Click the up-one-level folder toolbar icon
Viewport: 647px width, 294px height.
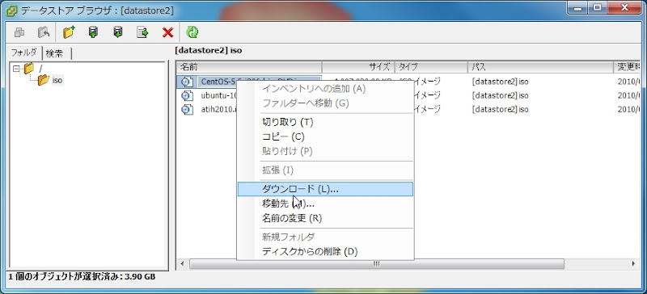(44, 31)
